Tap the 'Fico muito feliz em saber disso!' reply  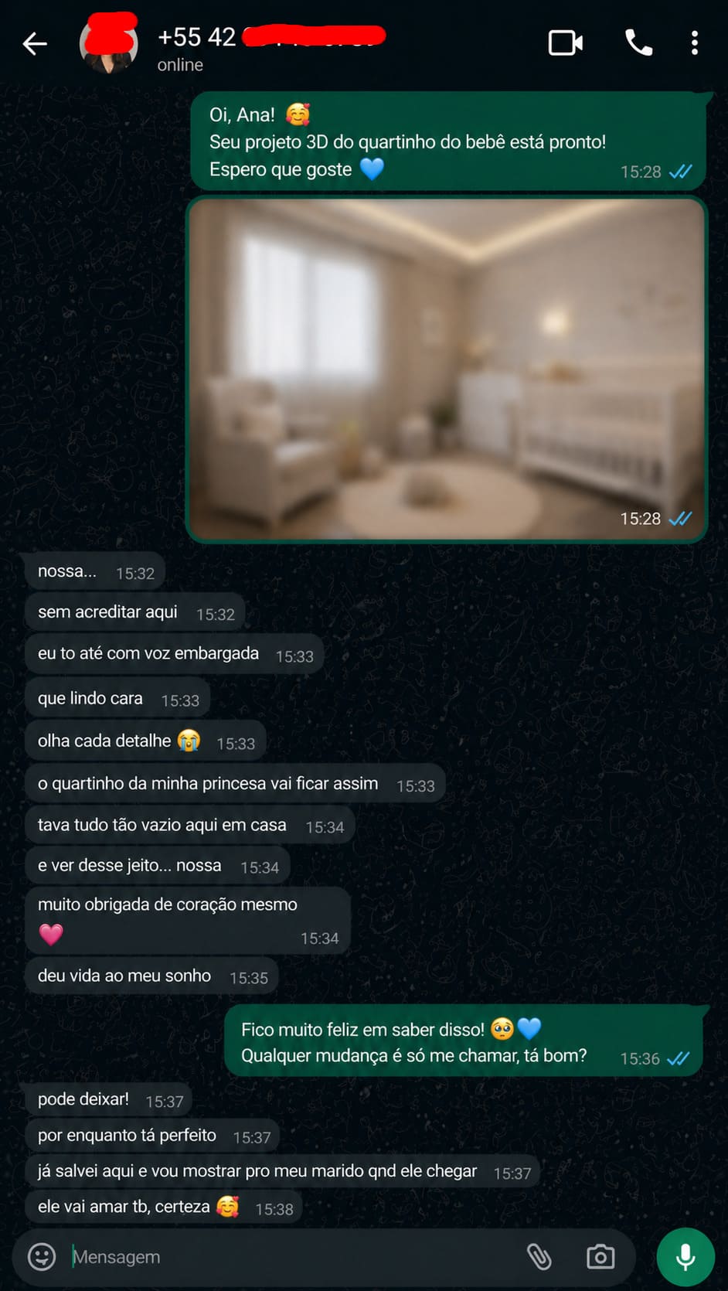[464, 1042]
